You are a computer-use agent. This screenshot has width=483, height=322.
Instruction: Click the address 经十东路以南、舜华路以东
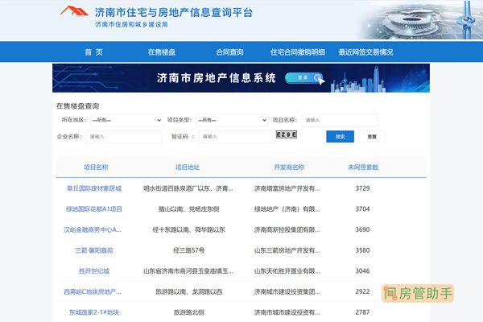click(189, 229)
